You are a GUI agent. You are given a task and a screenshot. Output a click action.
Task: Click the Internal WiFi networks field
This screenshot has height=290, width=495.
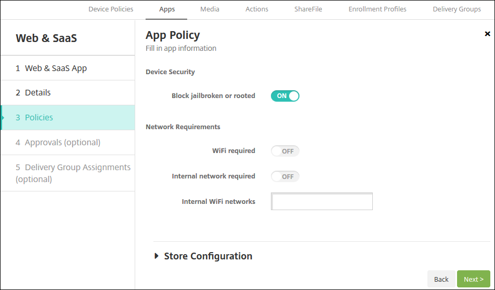(x=322, y=201)
